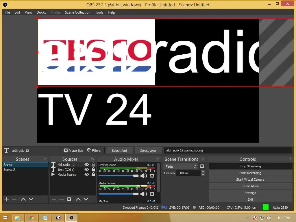Move source up in Sources list
This screenshot has width=296, height=222.
(x=78, y=199)
